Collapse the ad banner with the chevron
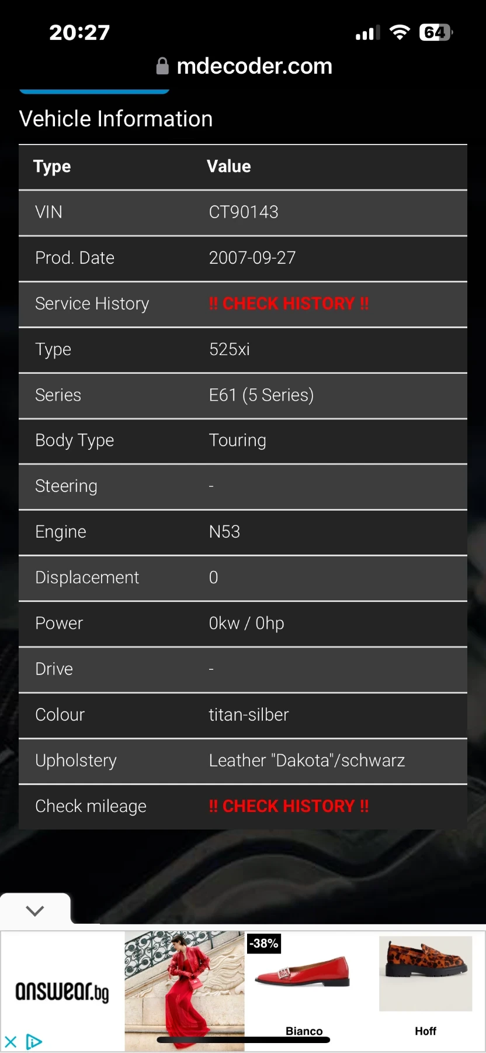 [35, 910]
